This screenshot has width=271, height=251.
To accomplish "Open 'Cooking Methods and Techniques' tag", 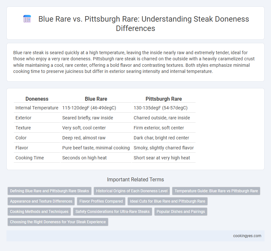I will 39,212.
